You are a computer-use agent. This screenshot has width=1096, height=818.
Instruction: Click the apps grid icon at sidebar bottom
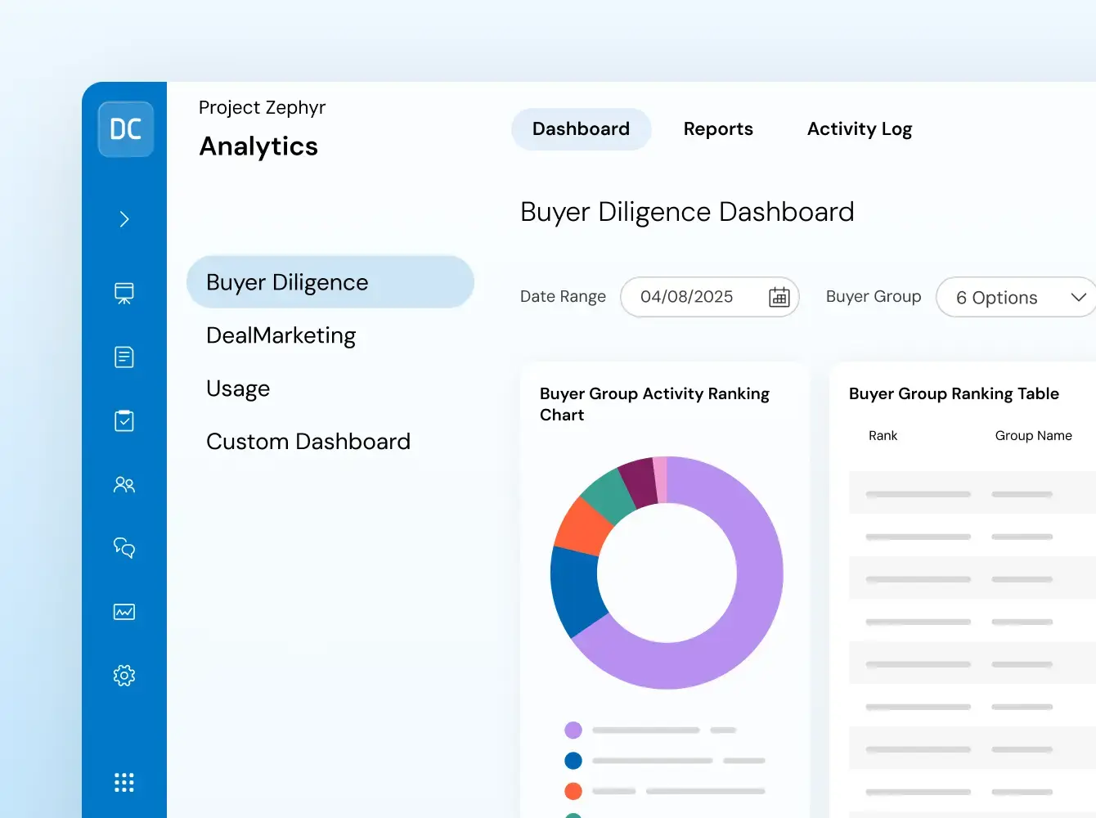(x=124, y=782)
